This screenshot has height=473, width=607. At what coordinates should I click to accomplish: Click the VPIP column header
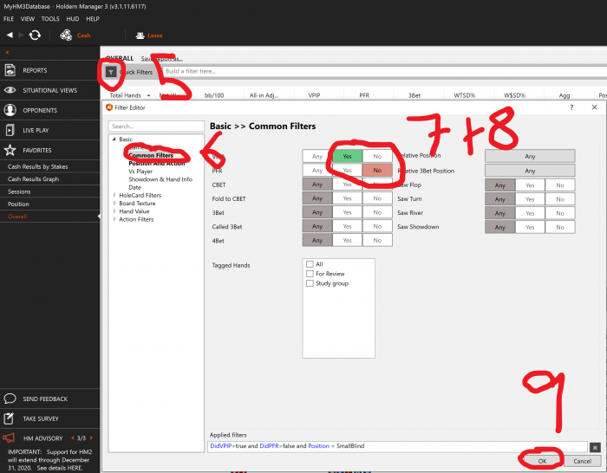coord(314,95)
